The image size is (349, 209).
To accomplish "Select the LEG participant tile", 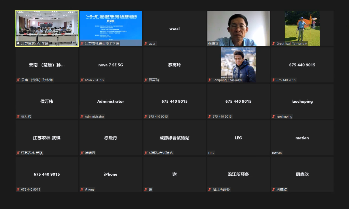I will pos(238,138).
